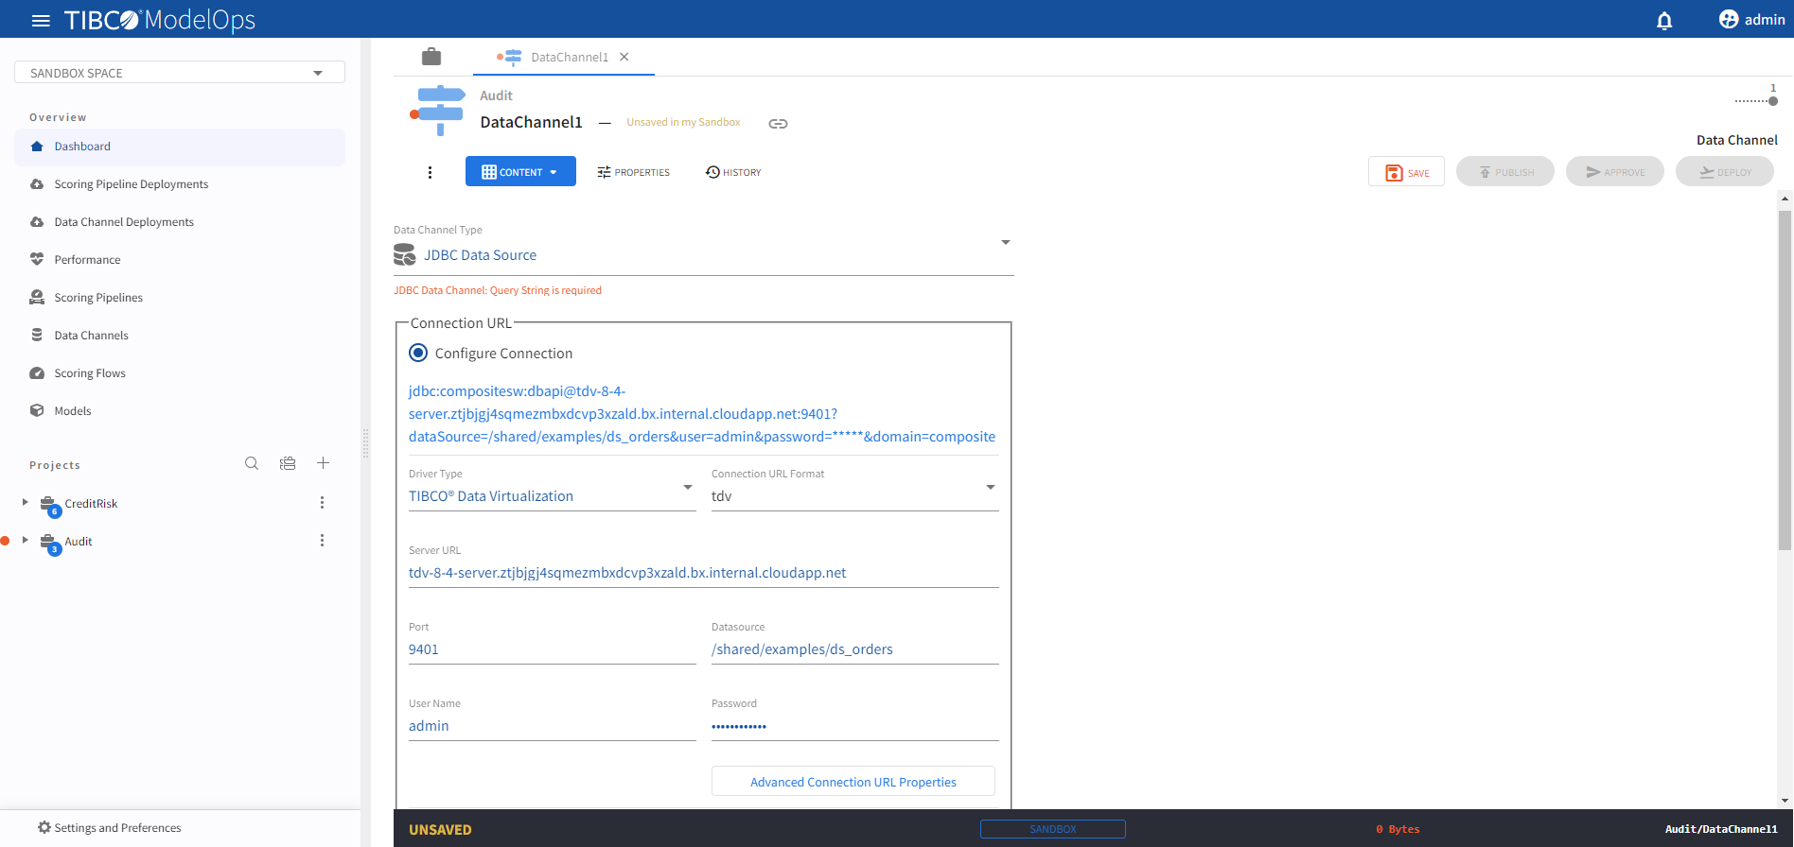
Task: Open Data Channels list
Action: [180, 336]
